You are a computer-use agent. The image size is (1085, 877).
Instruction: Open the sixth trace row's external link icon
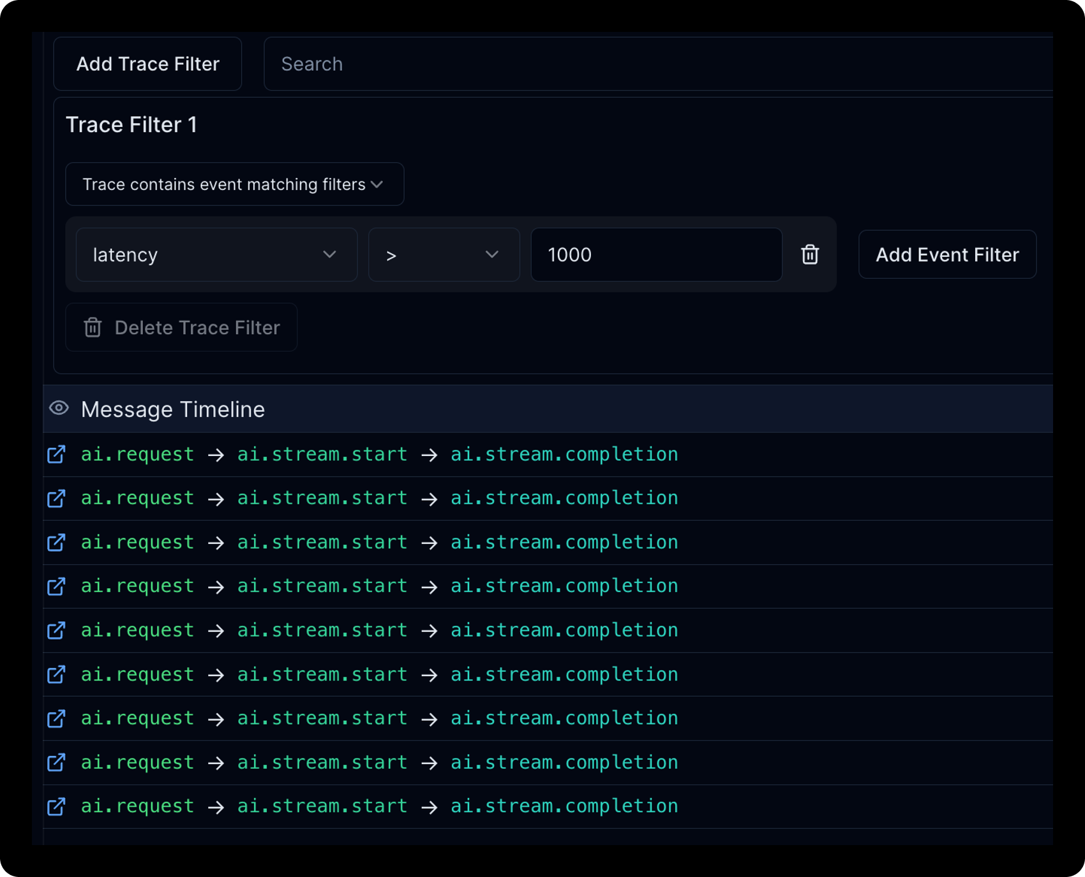tap(57, 675)
